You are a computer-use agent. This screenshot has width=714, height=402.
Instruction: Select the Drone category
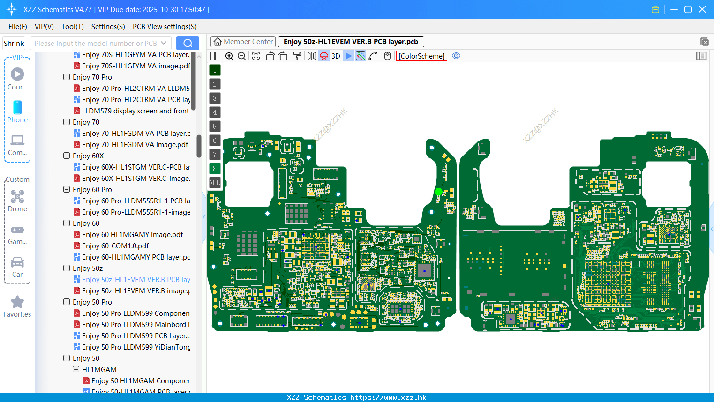(x=17, y=201)
